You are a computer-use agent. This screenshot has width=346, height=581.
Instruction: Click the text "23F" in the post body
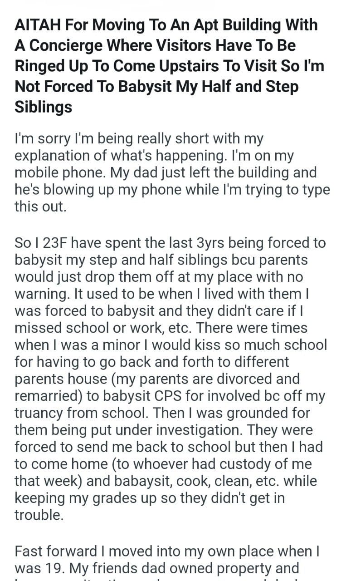tap(55, 242)
